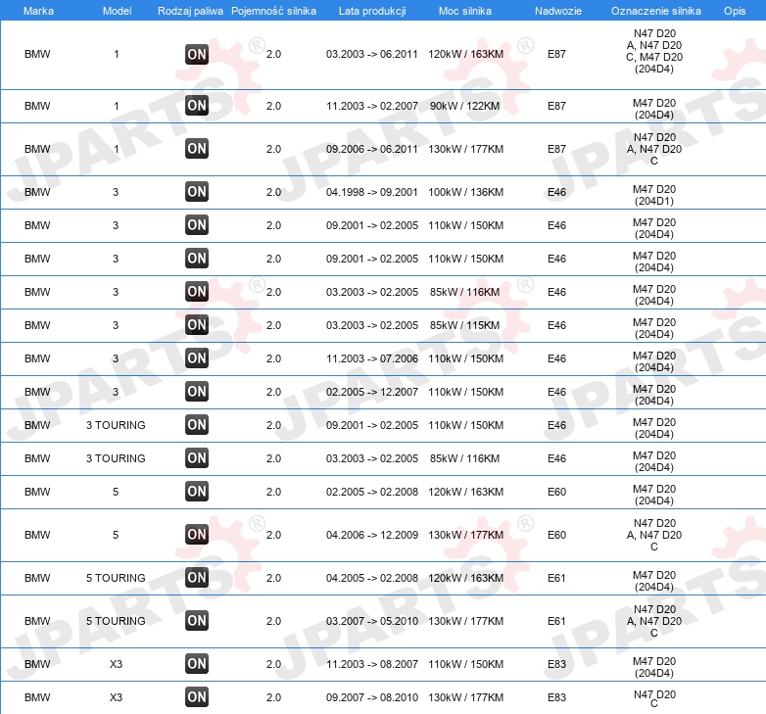Select the E60 body cell in 130kW/177KM row
The image size is (766, 714).
[x=556, y=535]
